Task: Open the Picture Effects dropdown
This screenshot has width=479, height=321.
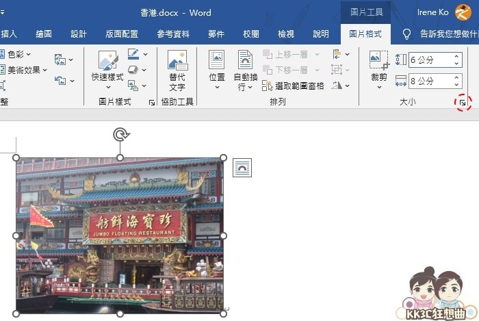Action: (x=136, y=69)
